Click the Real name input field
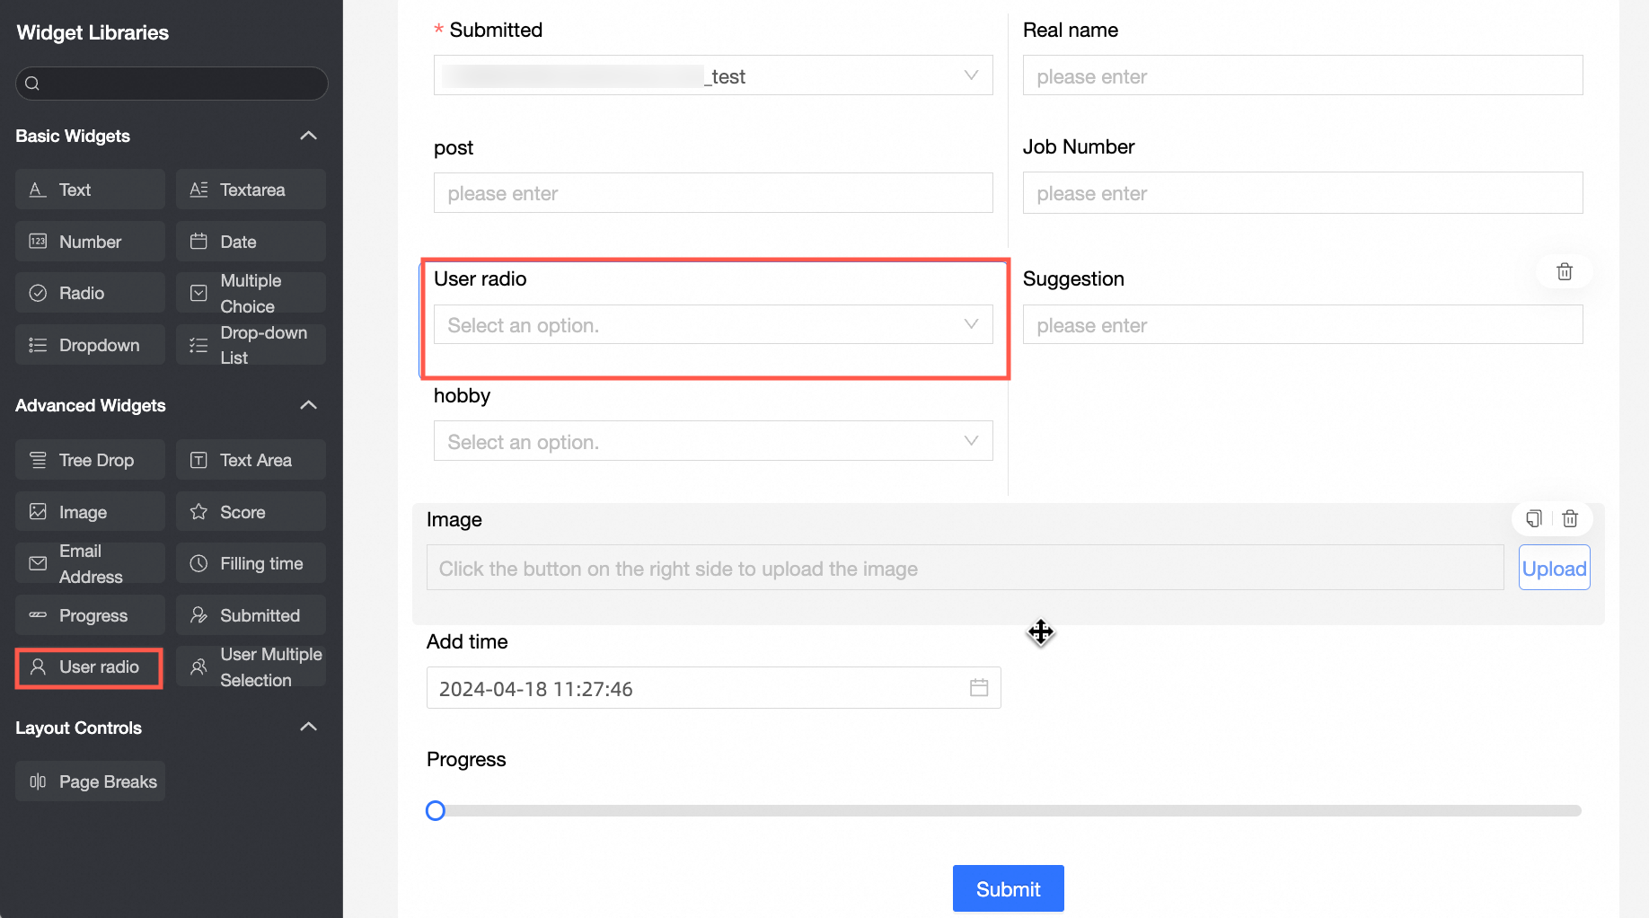The height and width of the screenshot is (918, 1649). [1302, 76]
